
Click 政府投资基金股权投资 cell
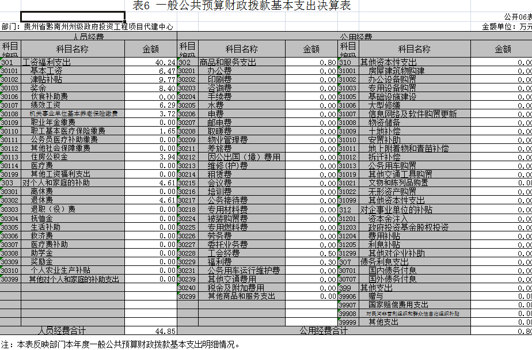point(415,227)
